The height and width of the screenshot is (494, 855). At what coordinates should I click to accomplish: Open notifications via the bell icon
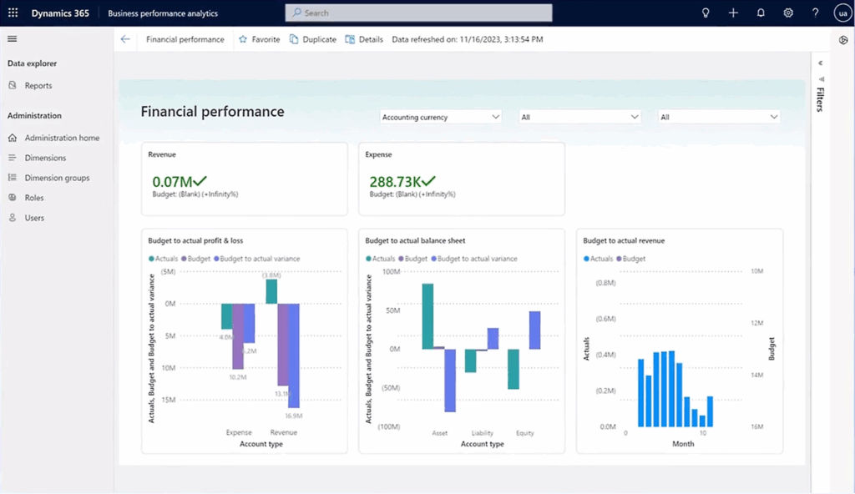tap(759, 13)
